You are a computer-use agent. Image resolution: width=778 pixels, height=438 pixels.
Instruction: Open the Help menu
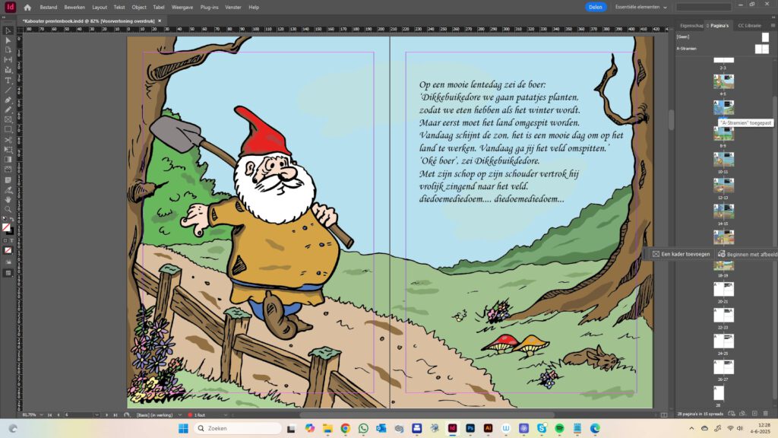(254, 8)
